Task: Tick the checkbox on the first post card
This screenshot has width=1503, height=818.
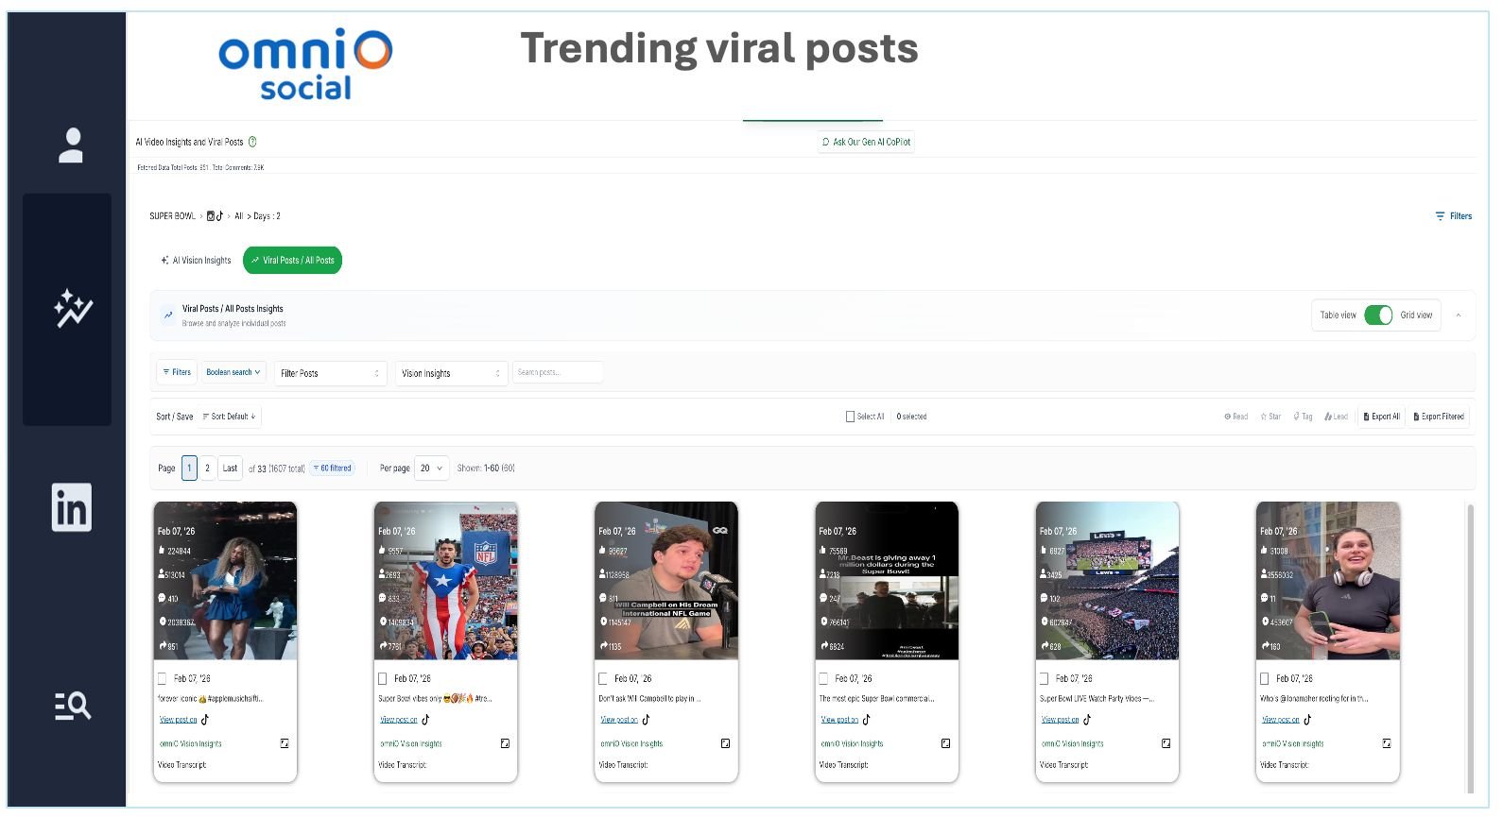Action: pos(162,678)
